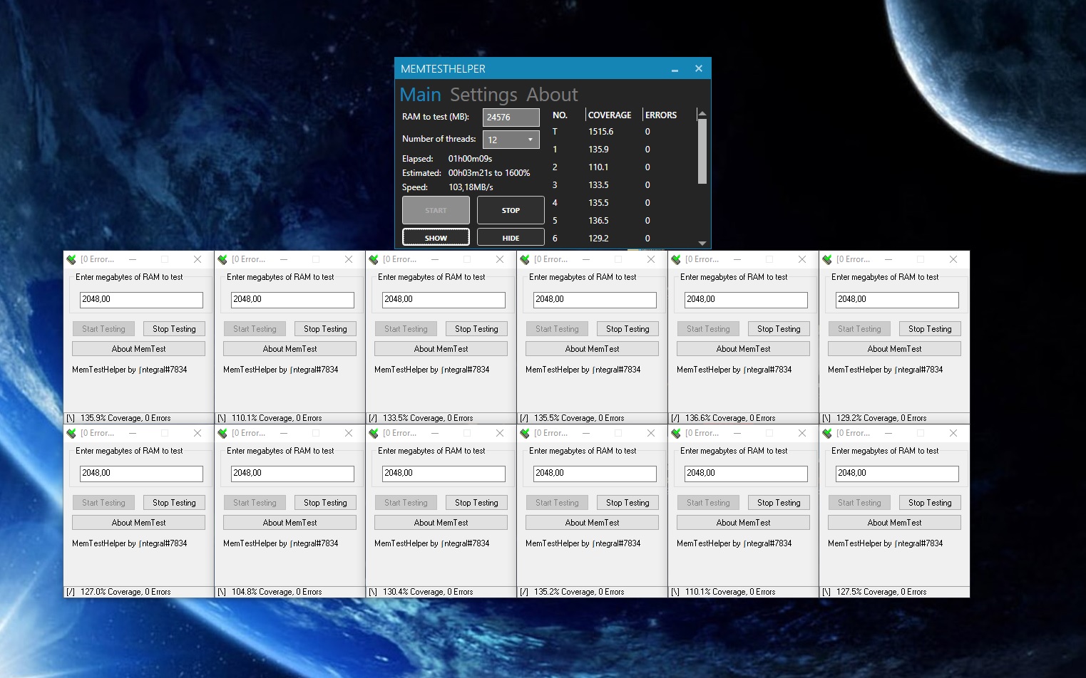Viewport: 1086px width, 678px height.
Task: Click the RAM to test input field
Action: point(511,117)
